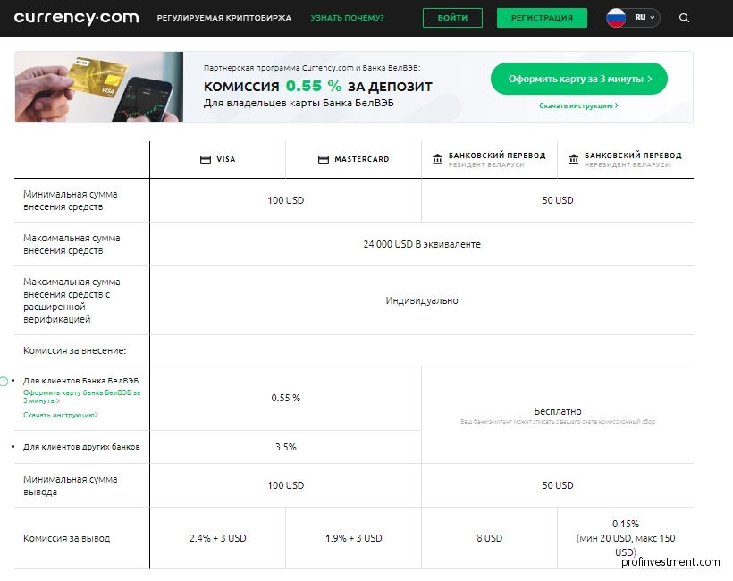
Task: Click РЕГУЛИРУЕМАЯ КРИПТОБИРЖА header text
Action: point(223,18)
